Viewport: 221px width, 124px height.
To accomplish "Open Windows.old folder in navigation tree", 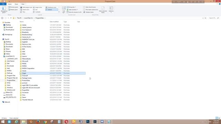I will pos(10,90).
